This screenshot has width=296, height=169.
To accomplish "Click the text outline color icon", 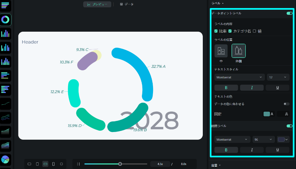I will point(286,114).
